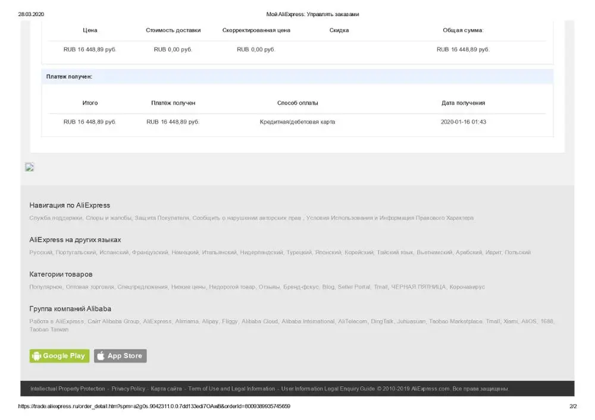Open the Google Play download button
This screenshot has height=420, width=595.
point(59,356)
